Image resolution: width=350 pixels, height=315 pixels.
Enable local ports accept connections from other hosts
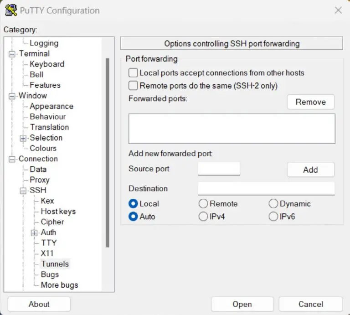[133, 73]
